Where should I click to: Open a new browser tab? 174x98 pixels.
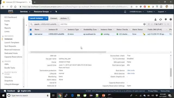tap(35, 2)
